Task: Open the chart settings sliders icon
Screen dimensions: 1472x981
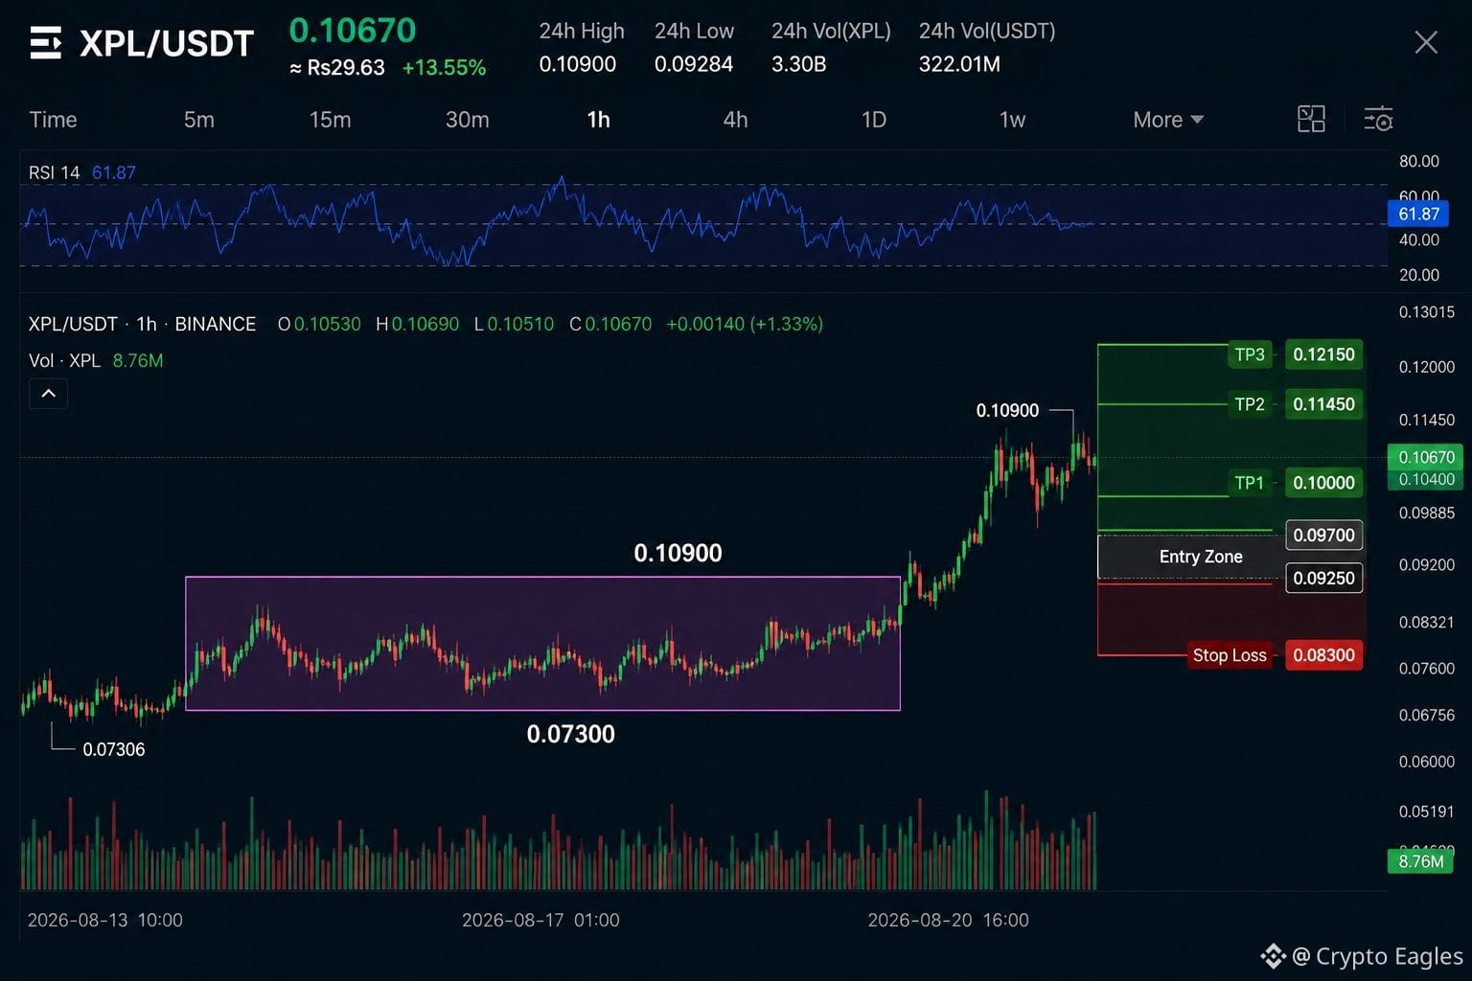Action: [1378, 119]
